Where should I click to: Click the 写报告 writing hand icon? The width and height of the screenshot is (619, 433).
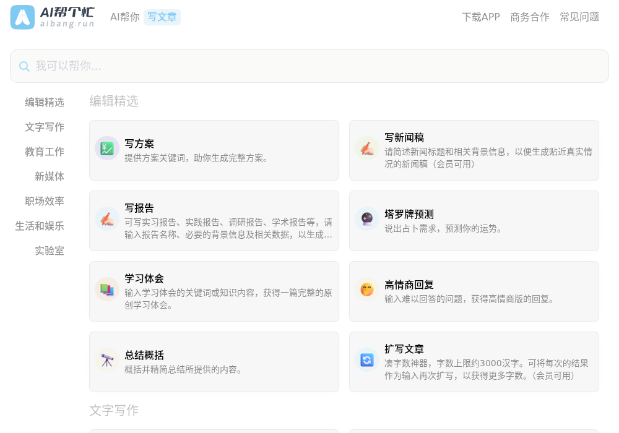(107, 219)
